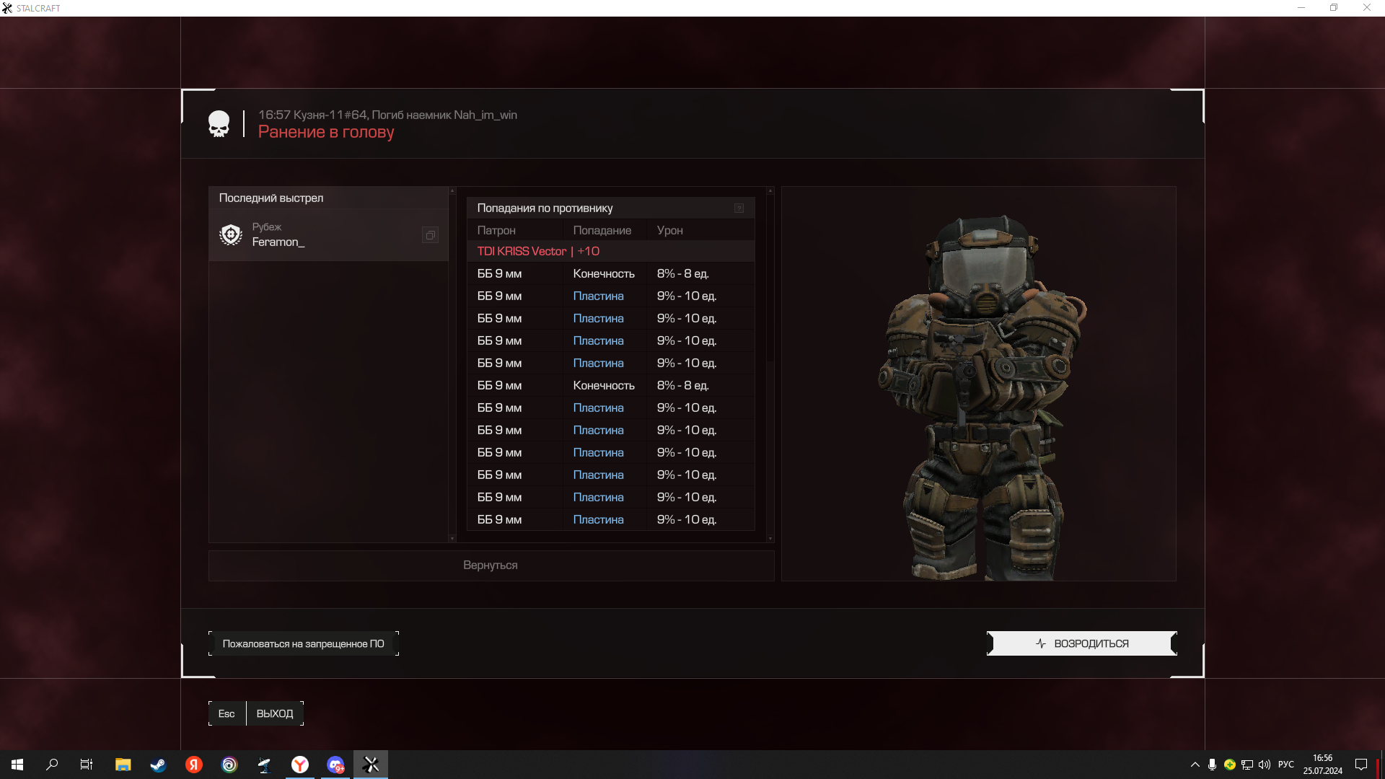Switch to the STALCRAFT taskbar icon
1385x779 pixels.
[371, 765]
